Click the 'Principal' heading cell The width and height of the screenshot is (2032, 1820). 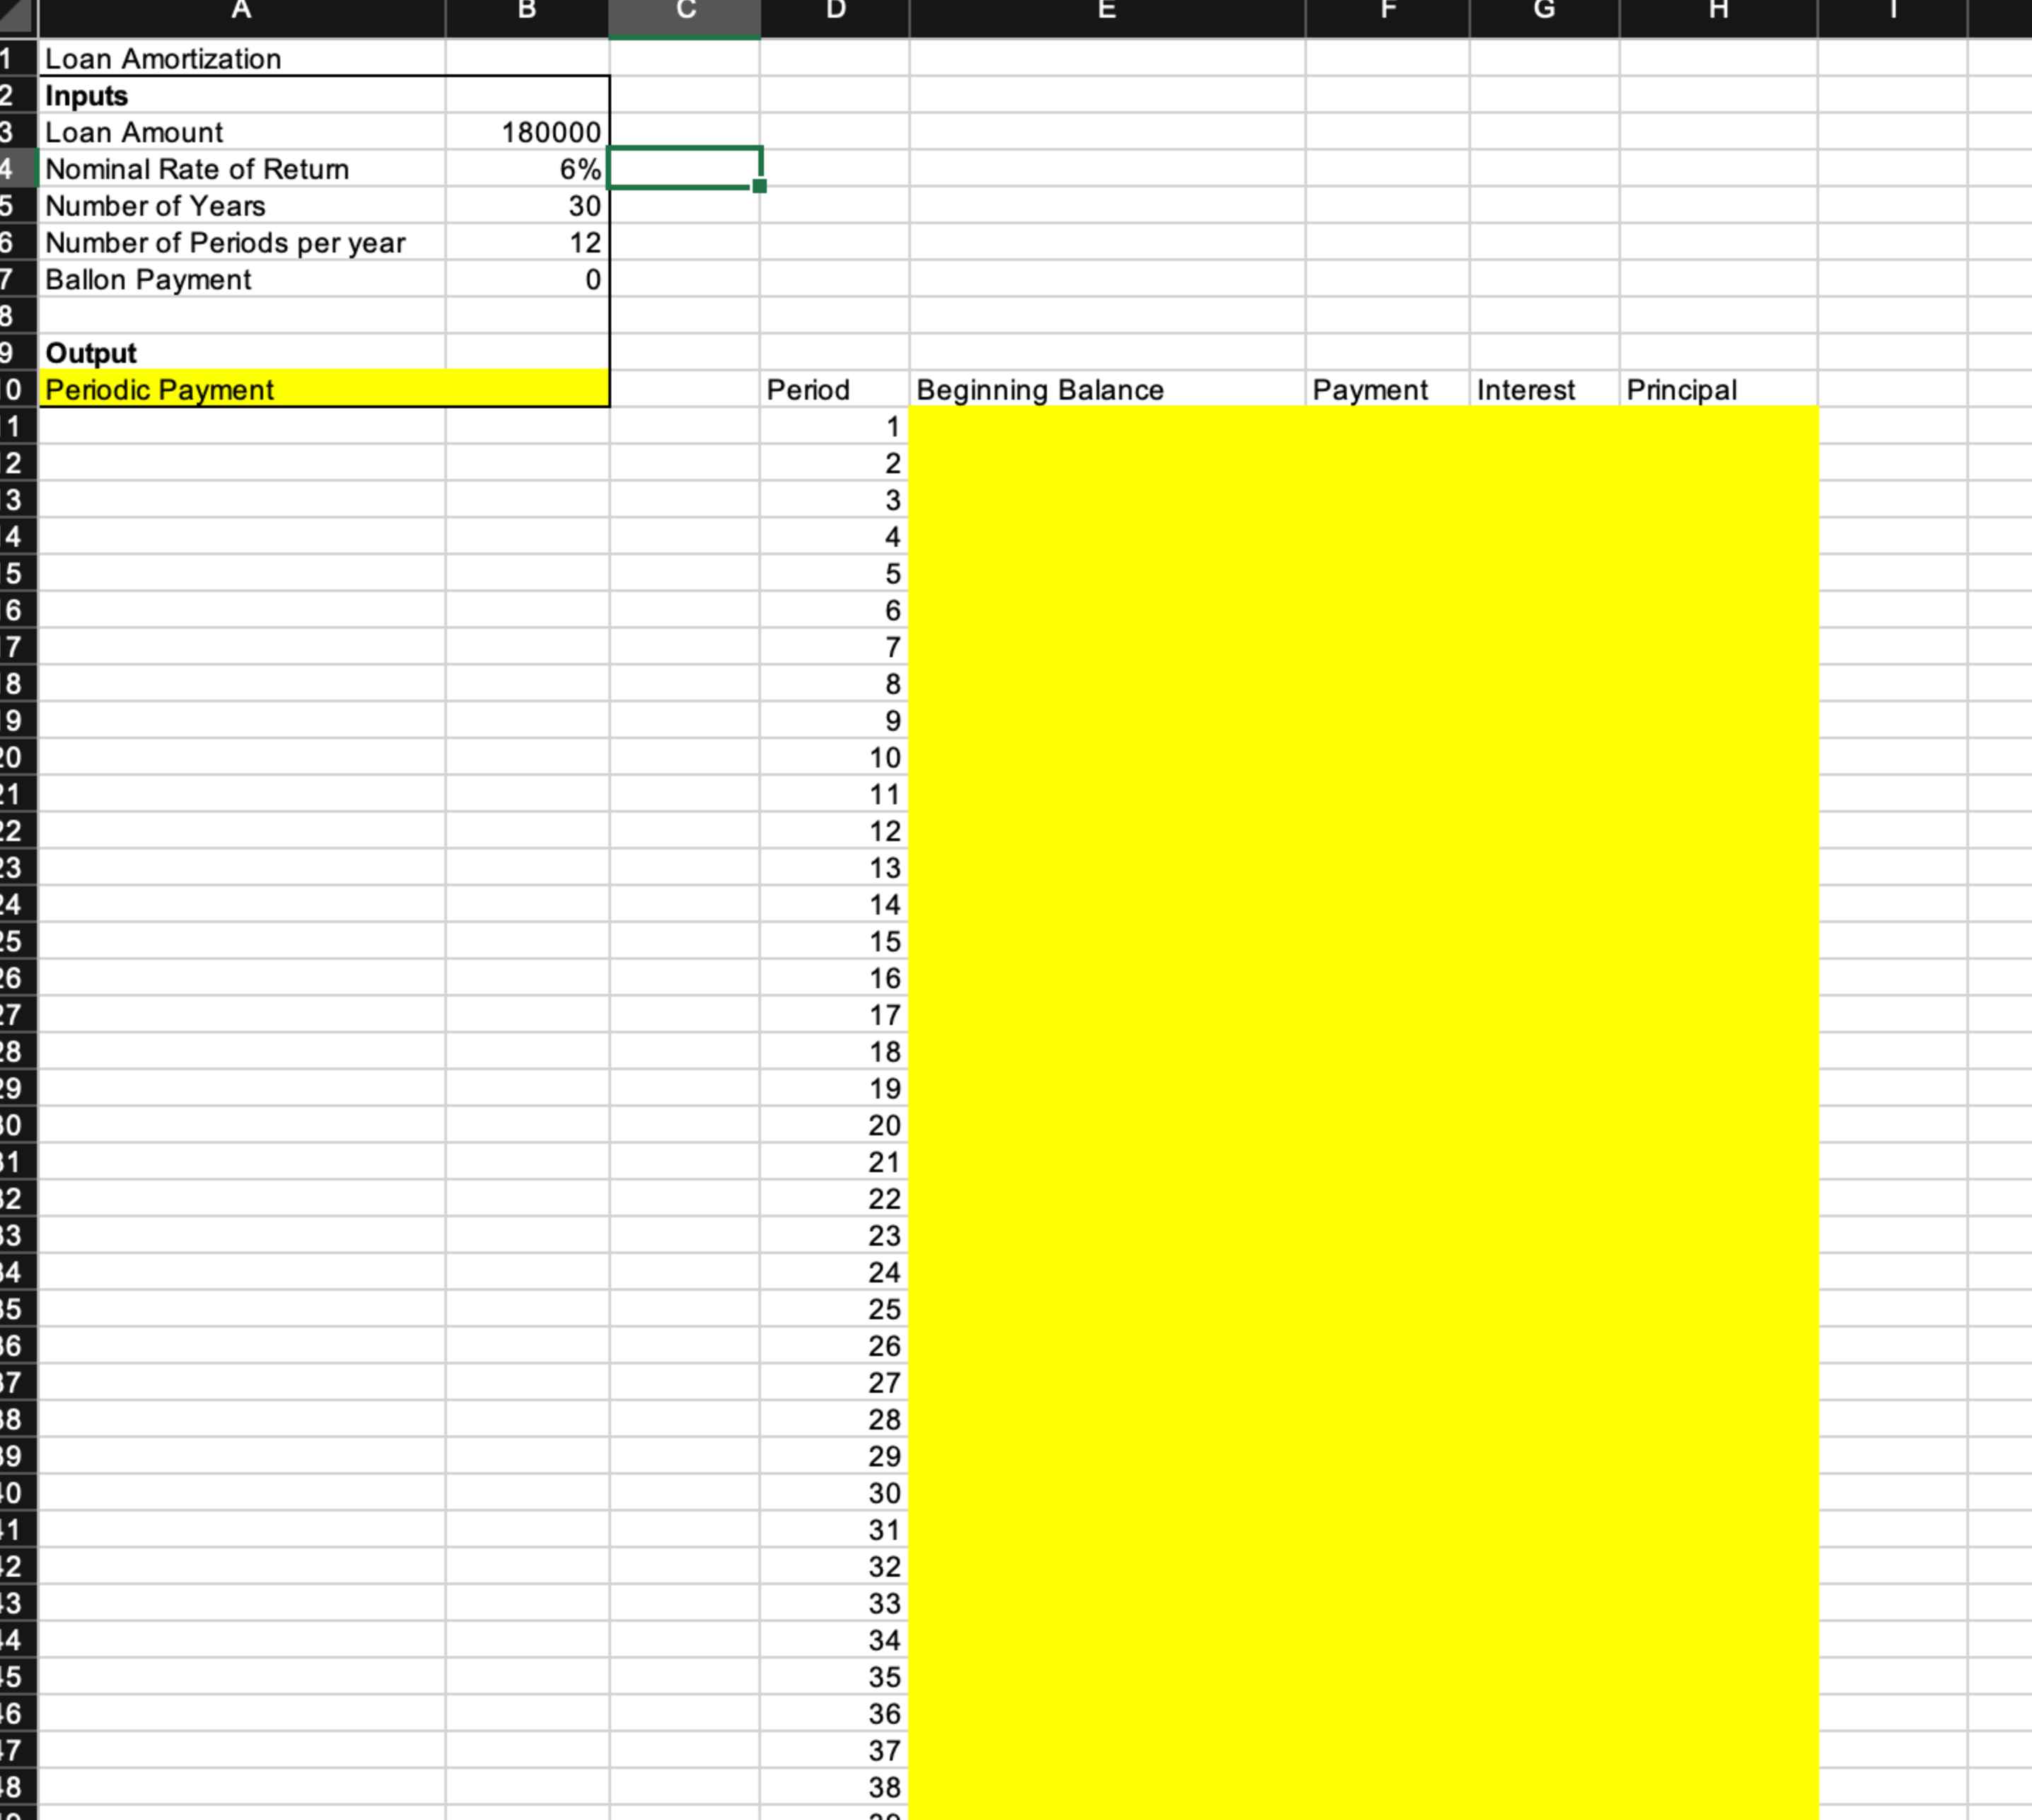point(1718,390)
